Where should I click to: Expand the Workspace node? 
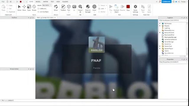pyautogui.click(x=160, y=24)
